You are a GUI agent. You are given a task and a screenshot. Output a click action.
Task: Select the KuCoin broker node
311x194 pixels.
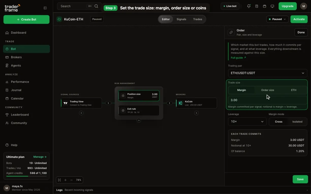[x=196, y=103]
